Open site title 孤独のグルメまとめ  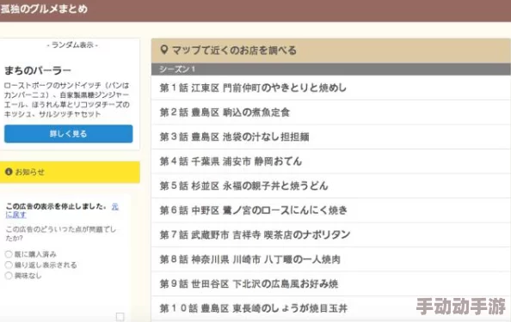(44, 9)
